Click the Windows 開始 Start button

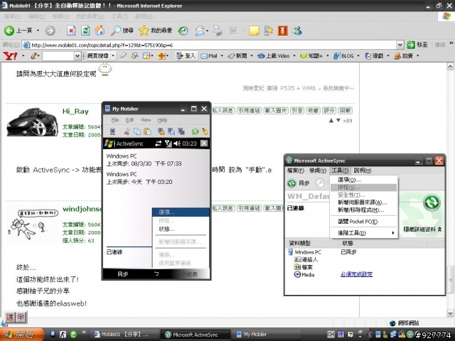[21, 335]
